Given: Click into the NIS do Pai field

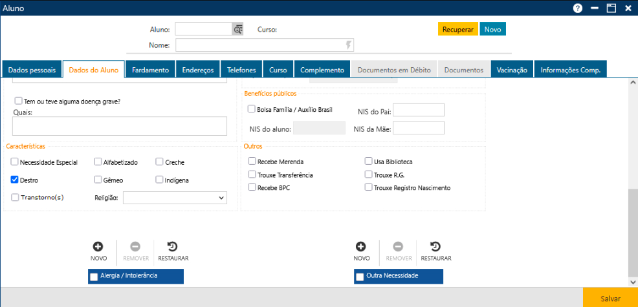Looking at the screenshot, I should coord(418,110).
